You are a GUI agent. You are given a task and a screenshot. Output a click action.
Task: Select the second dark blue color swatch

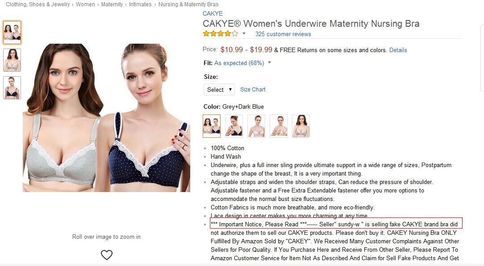click(x=234, y=126)
